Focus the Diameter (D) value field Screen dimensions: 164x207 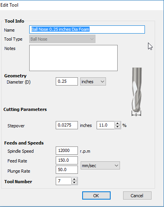click(67, 82)
